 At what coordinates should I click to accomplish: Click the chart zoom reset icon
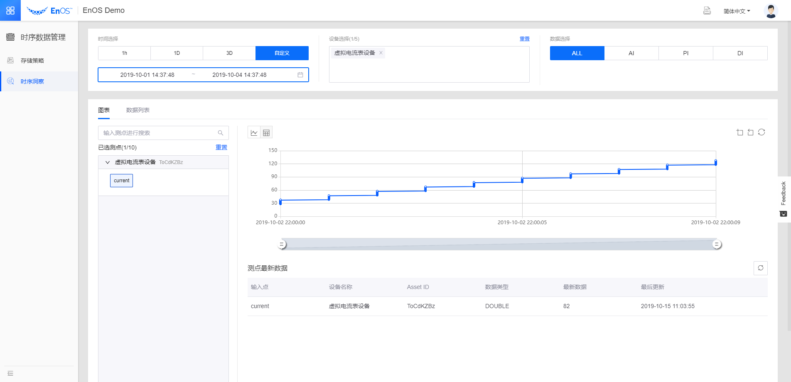(x=750, y=132)
